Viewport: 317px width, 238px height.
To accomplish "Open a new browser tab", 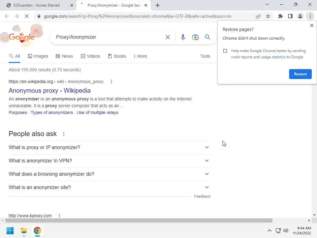I will point(158,5).
